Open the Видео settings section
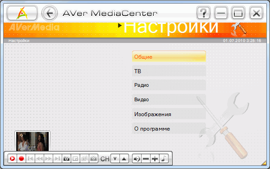The image size is (270, 169). click(x=169, y=99)
